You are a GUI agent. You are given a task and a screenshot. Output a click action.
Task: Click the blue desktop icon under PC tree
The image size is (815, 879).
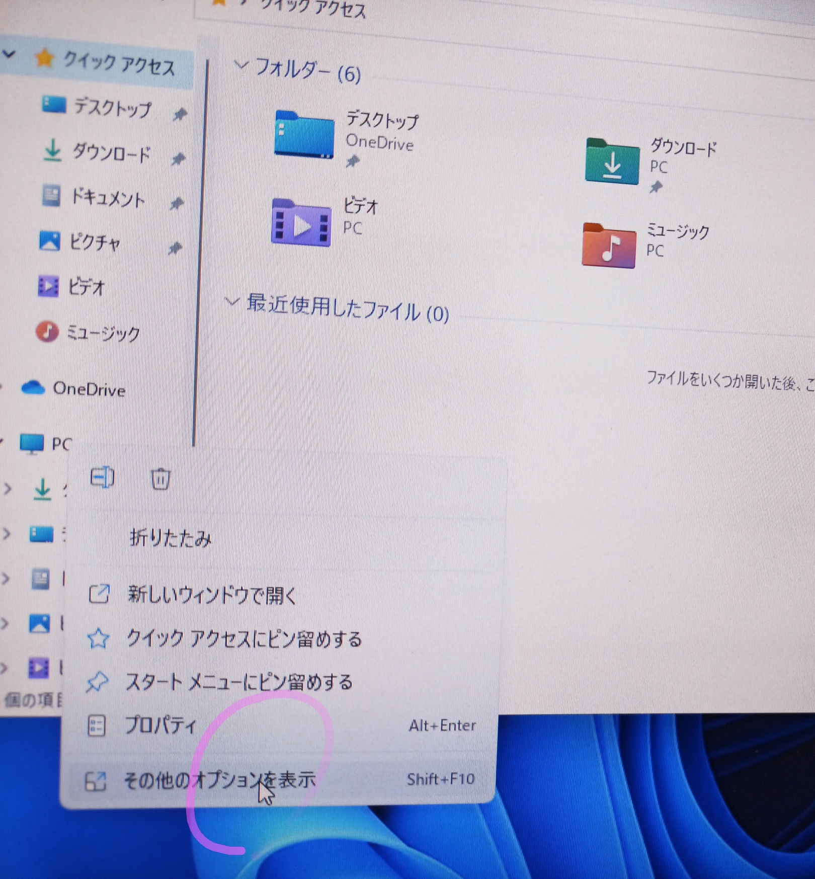click(41, 534)
